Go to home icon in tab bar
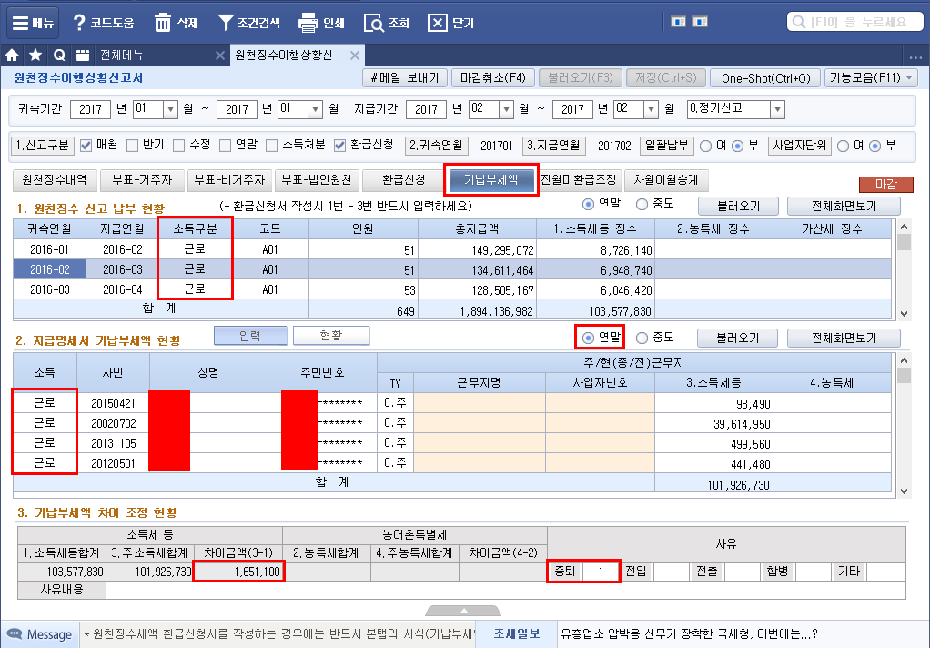The height and width of the screenshot is (648, 930). [x=12, y=56]
